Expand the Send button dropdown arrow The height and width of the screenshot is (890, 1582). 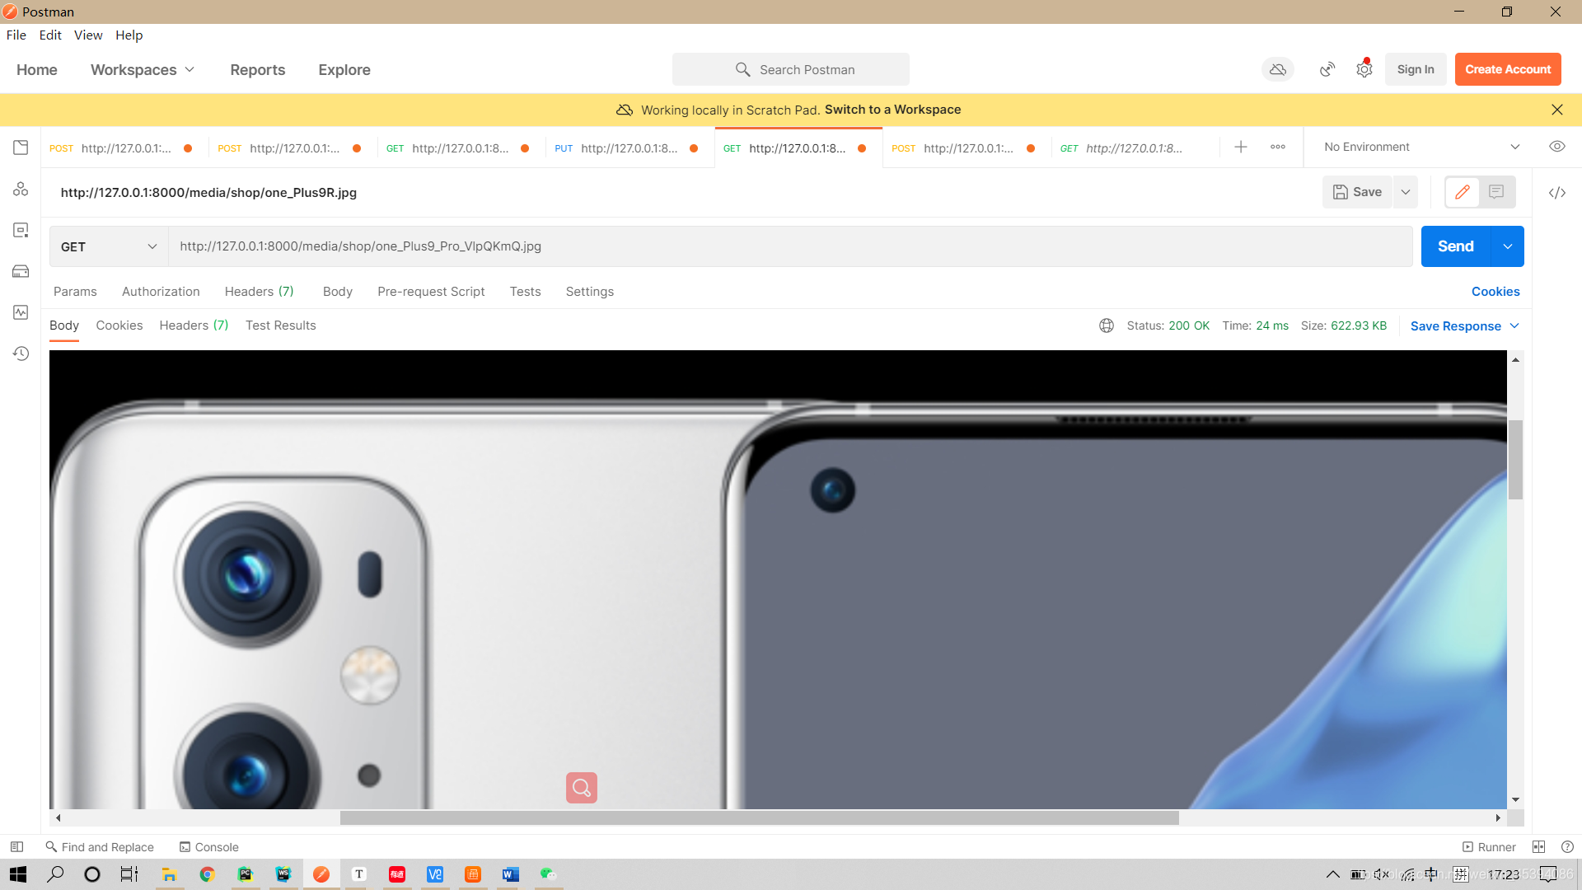point(1506,246)
